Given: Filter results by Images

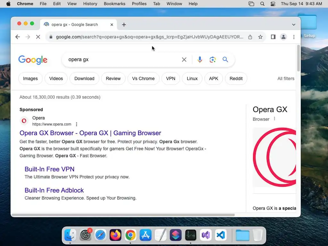Looking at the screenshot, I should click(x=30, y=79).
